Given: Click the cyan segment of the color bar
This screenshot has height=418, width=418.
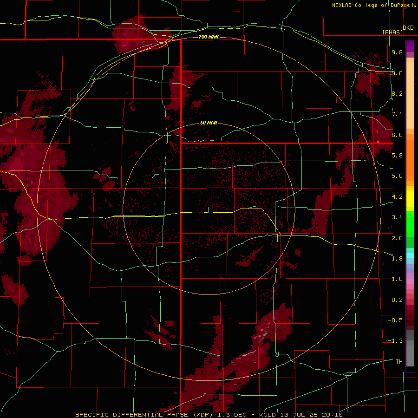Looking at the screenshot, I should [x=410, y=255].
